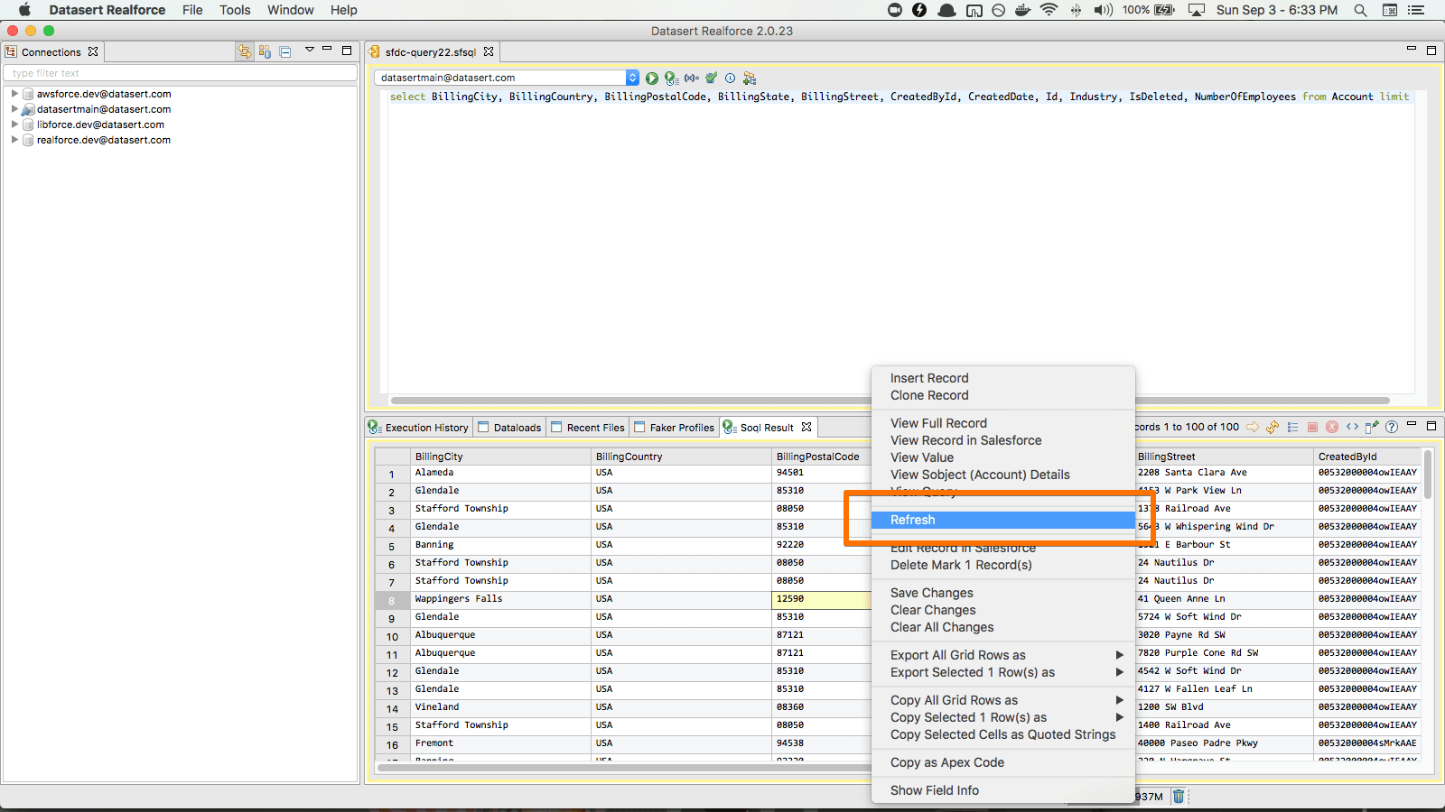Image resolution: width=1445 pixels, height=812 pixels.
Task: Click the green double-checkmark validate icon
Action: (x=711, y=78)
